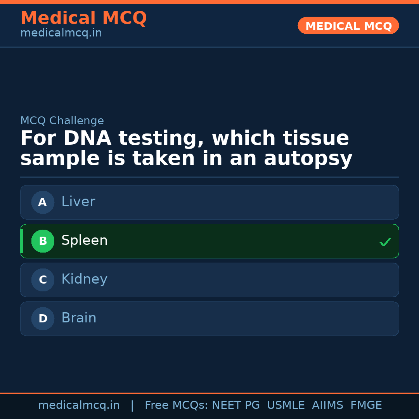Click the Free MCQs footer text
This screenshot has height=419, width=419.
pyautogui.click(x=176, y=405)
